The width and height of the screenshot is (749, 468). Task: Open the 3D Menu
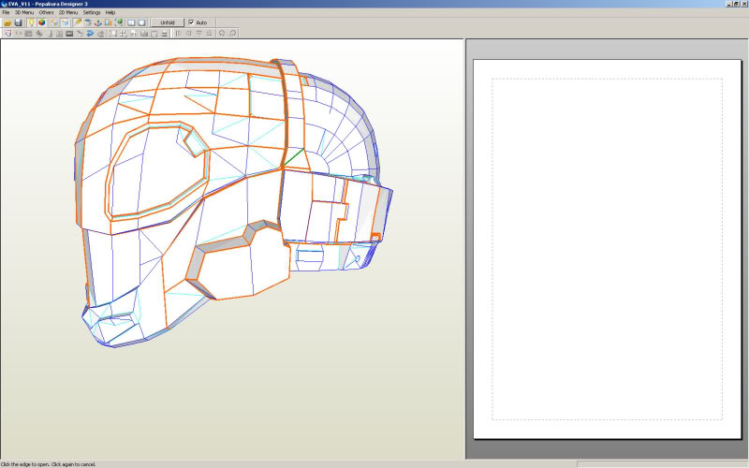[x=23, y=12]
